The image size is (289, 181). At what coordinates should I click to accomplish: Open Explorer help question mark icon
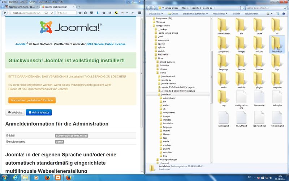[x=284, y=14]
